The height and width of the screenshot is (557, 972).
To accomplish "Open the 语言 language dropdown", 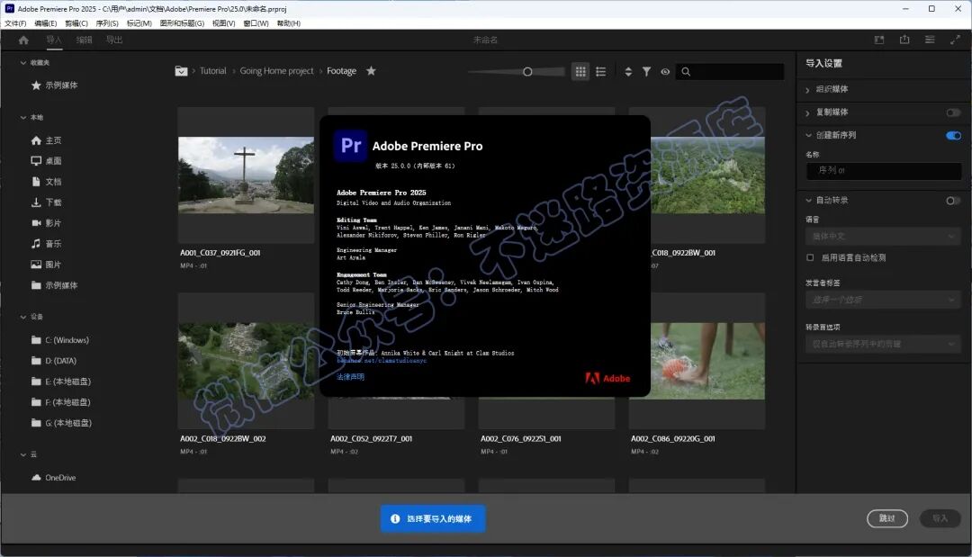I will [x=884, y=236].
